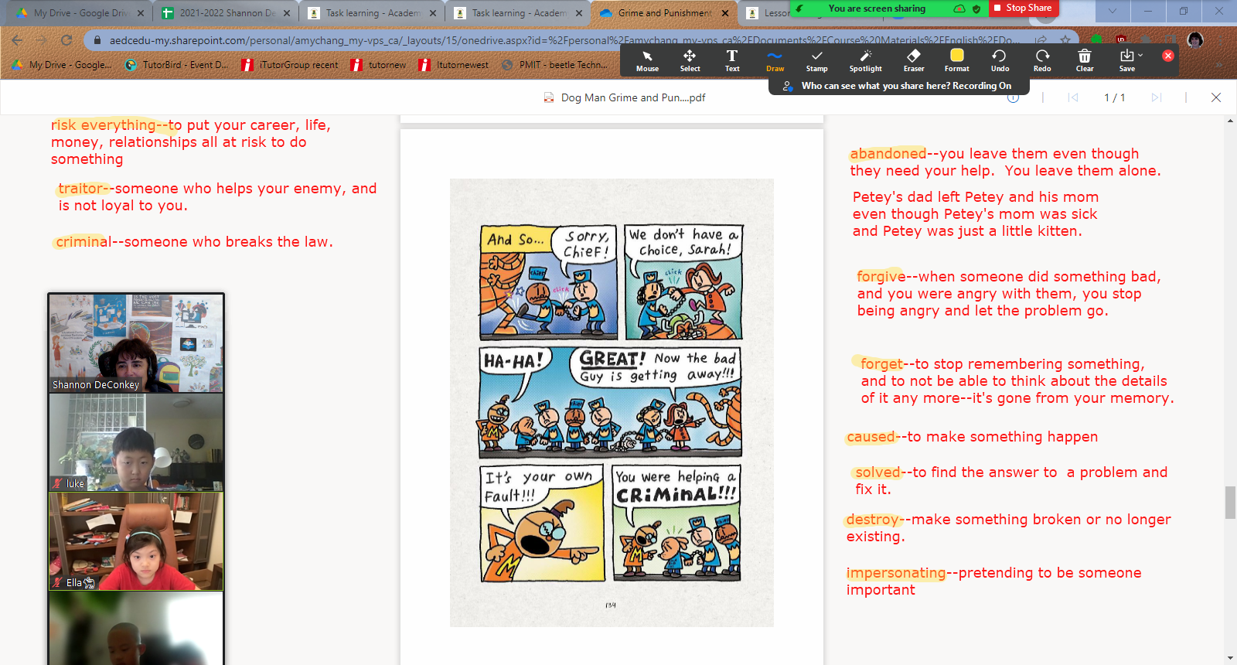Click the highlighted word 'destroy'

[873, 520]
